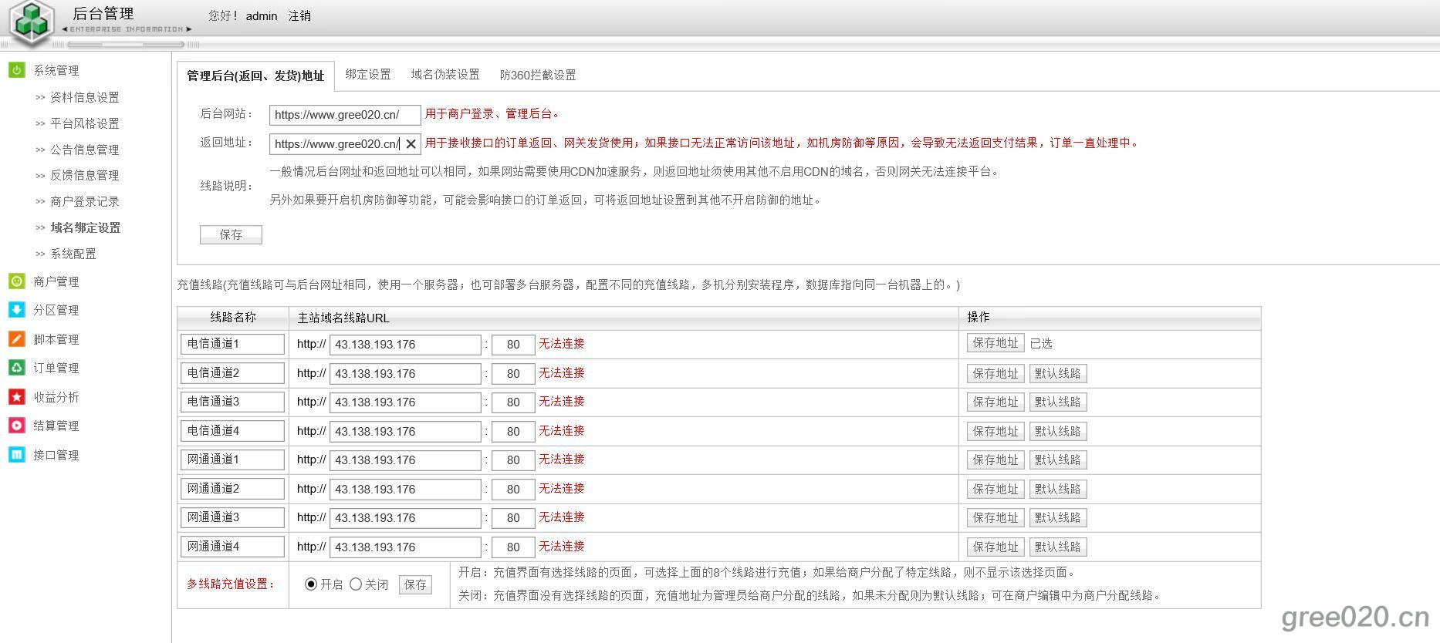Click the pink 结算管理 icon
Screen dimensions: 1440x643
point(16,426)
